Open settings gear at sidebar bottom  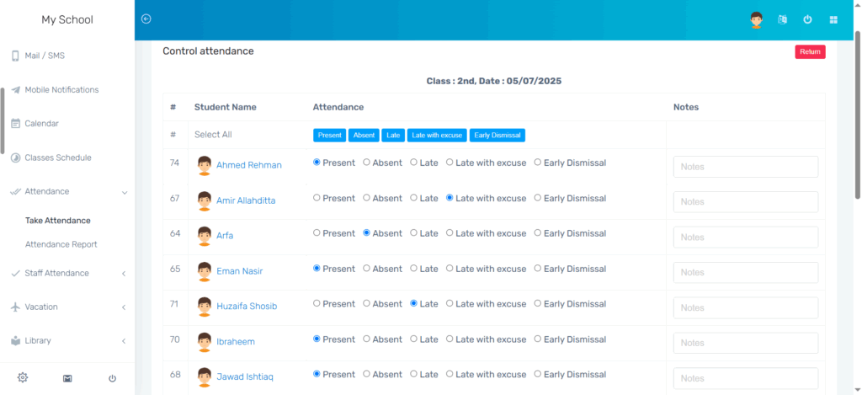23,378
